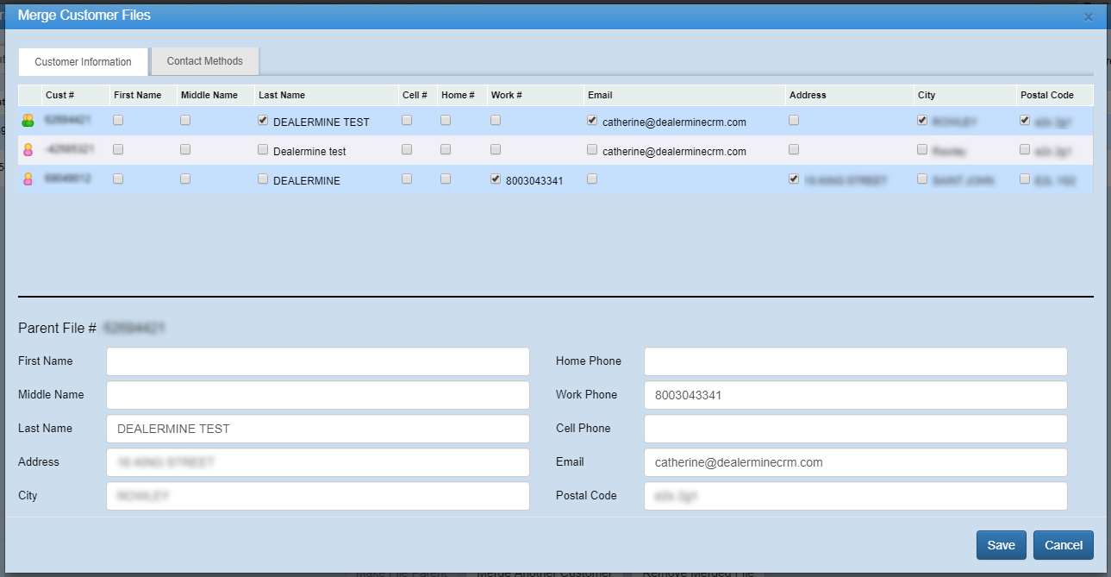Focus the Work Phone text field
The height and width of the screenshot is (577, 1111).
tap(855, 395)
